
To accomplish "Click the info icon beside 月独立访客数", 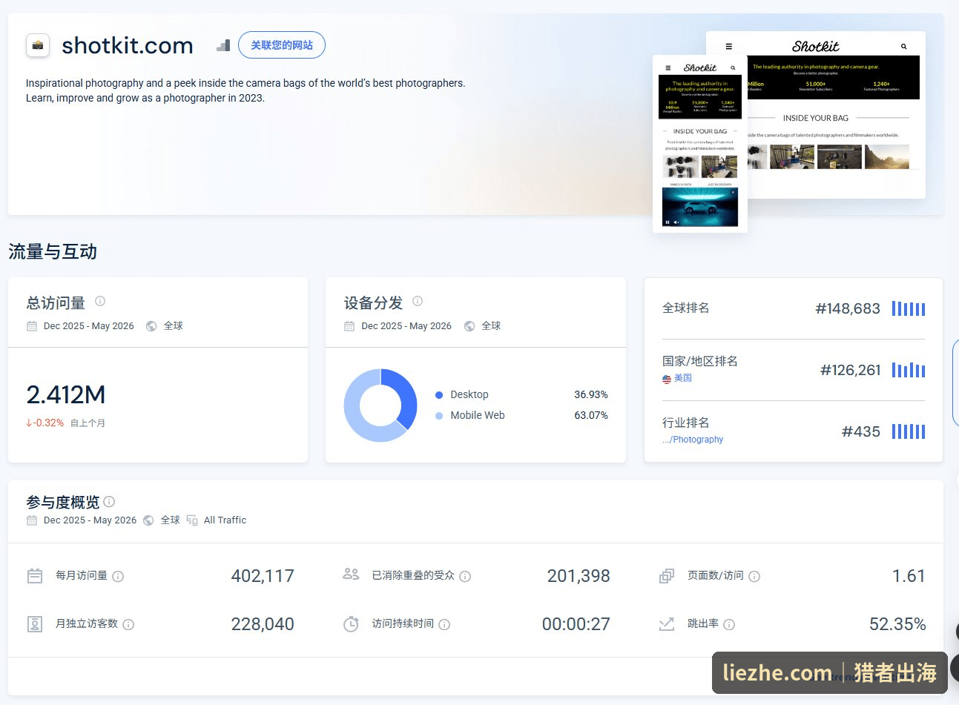I will tap(128, 625).
